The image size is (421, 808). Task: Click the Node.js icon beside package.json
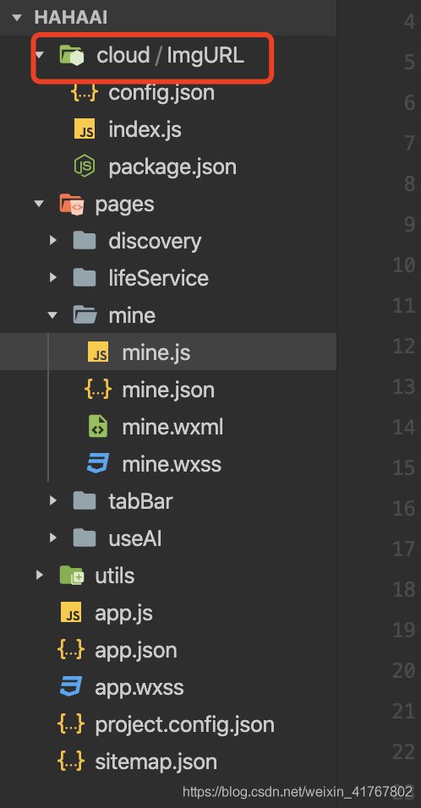point(85,167)
